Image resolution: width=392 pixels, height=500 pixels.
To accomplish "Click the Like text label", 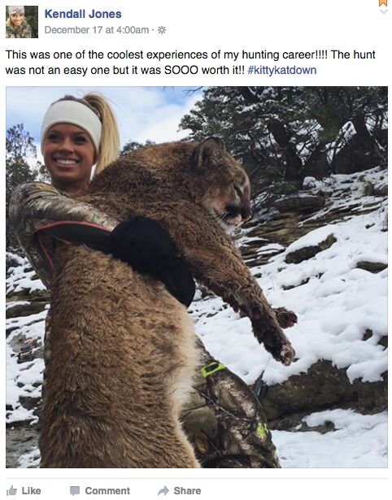I will pyautogui.click(x=31, y=490).
